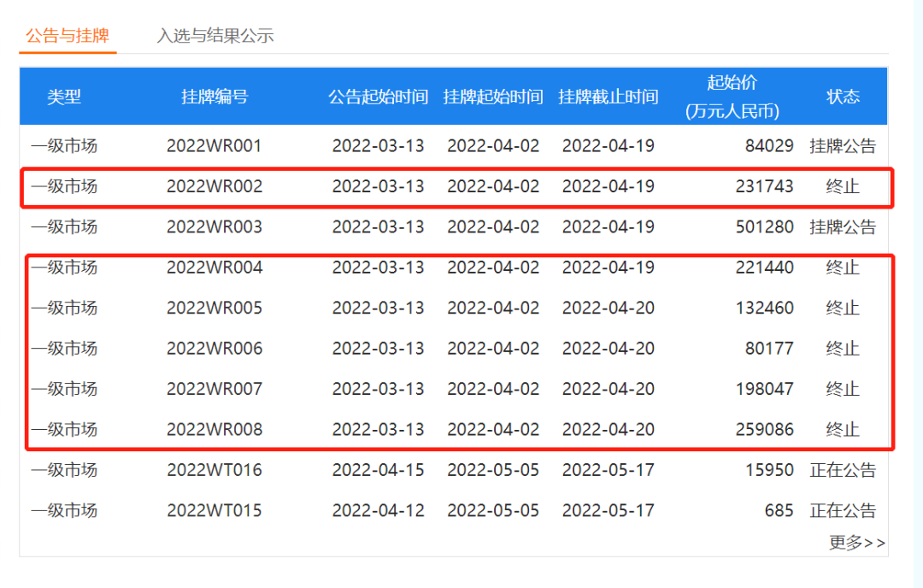Click deadline 2022-05-17 in 2022WT016 row
Image resolution: width=923 pixels, height=588 pixels.
pos(608,470)
